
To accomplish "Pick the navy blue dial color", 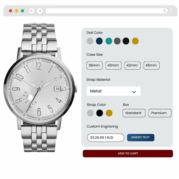I will coord(99,41).
